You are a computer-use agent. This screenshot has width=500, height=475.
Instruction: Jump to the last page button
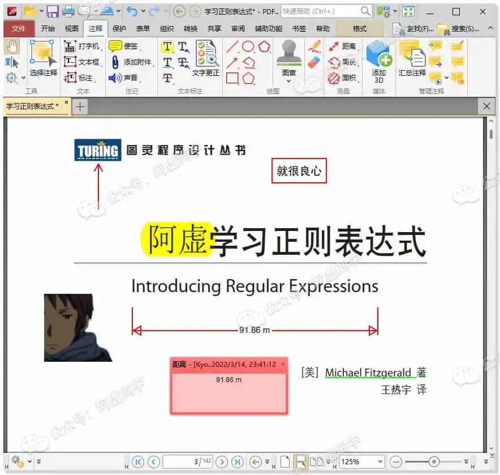click(237, 461)
